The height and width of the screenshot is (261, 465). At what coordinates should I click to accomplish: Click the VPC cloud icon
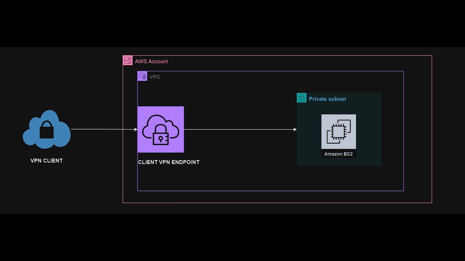142,76
